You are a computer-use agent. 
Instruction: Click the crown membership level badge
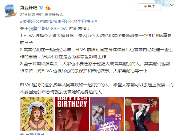[x=48, y=8]
